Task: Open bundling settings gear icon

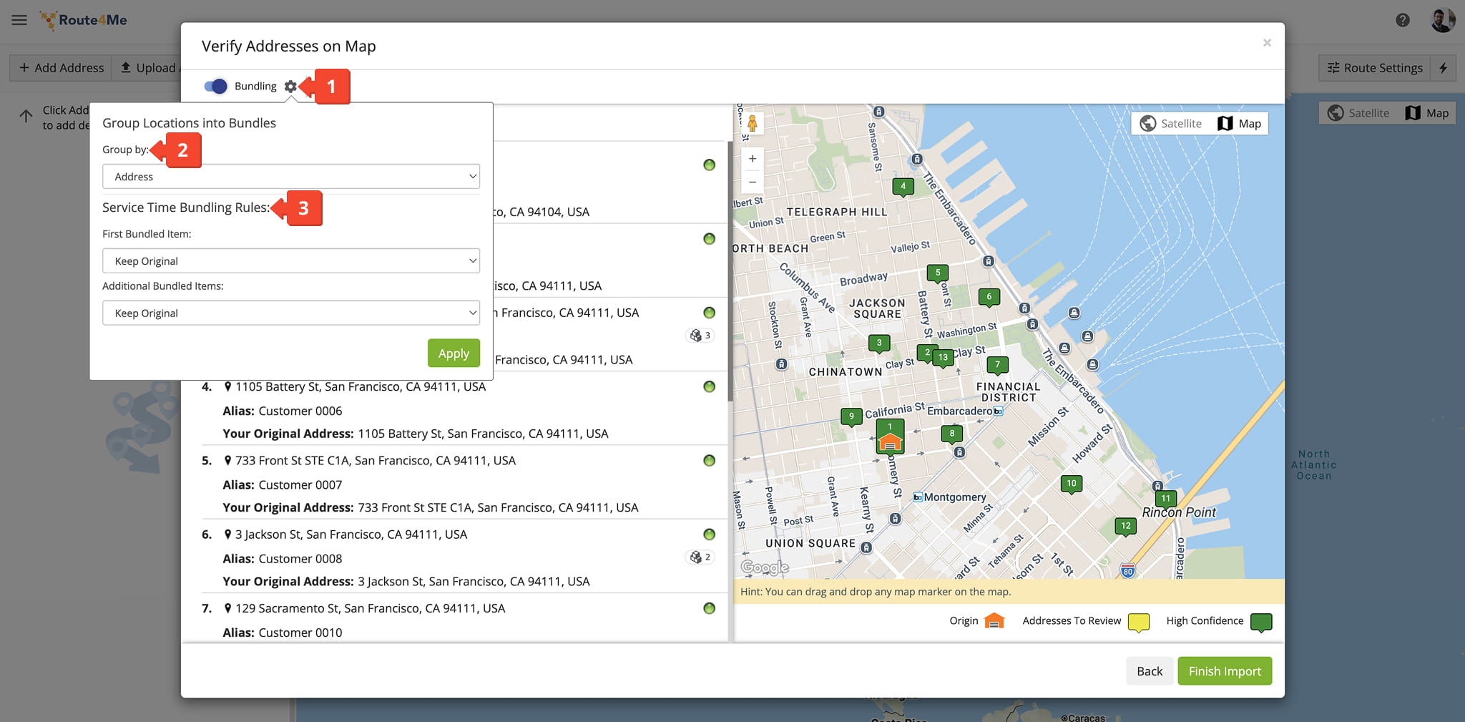Action: [x=290, y=87]
